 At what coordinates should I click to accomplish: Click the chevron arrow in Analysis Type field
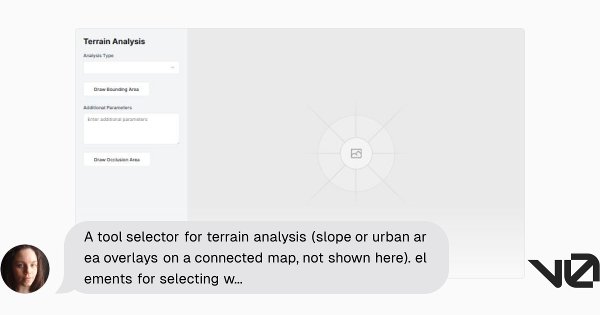click(173, 67)
